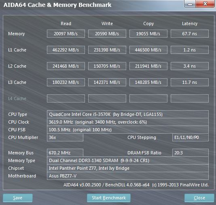This screenshot has height=205, width=216.
Task: Select L3 Cache Write value 142371 MB/s
Action: click(x=107, y=82)
